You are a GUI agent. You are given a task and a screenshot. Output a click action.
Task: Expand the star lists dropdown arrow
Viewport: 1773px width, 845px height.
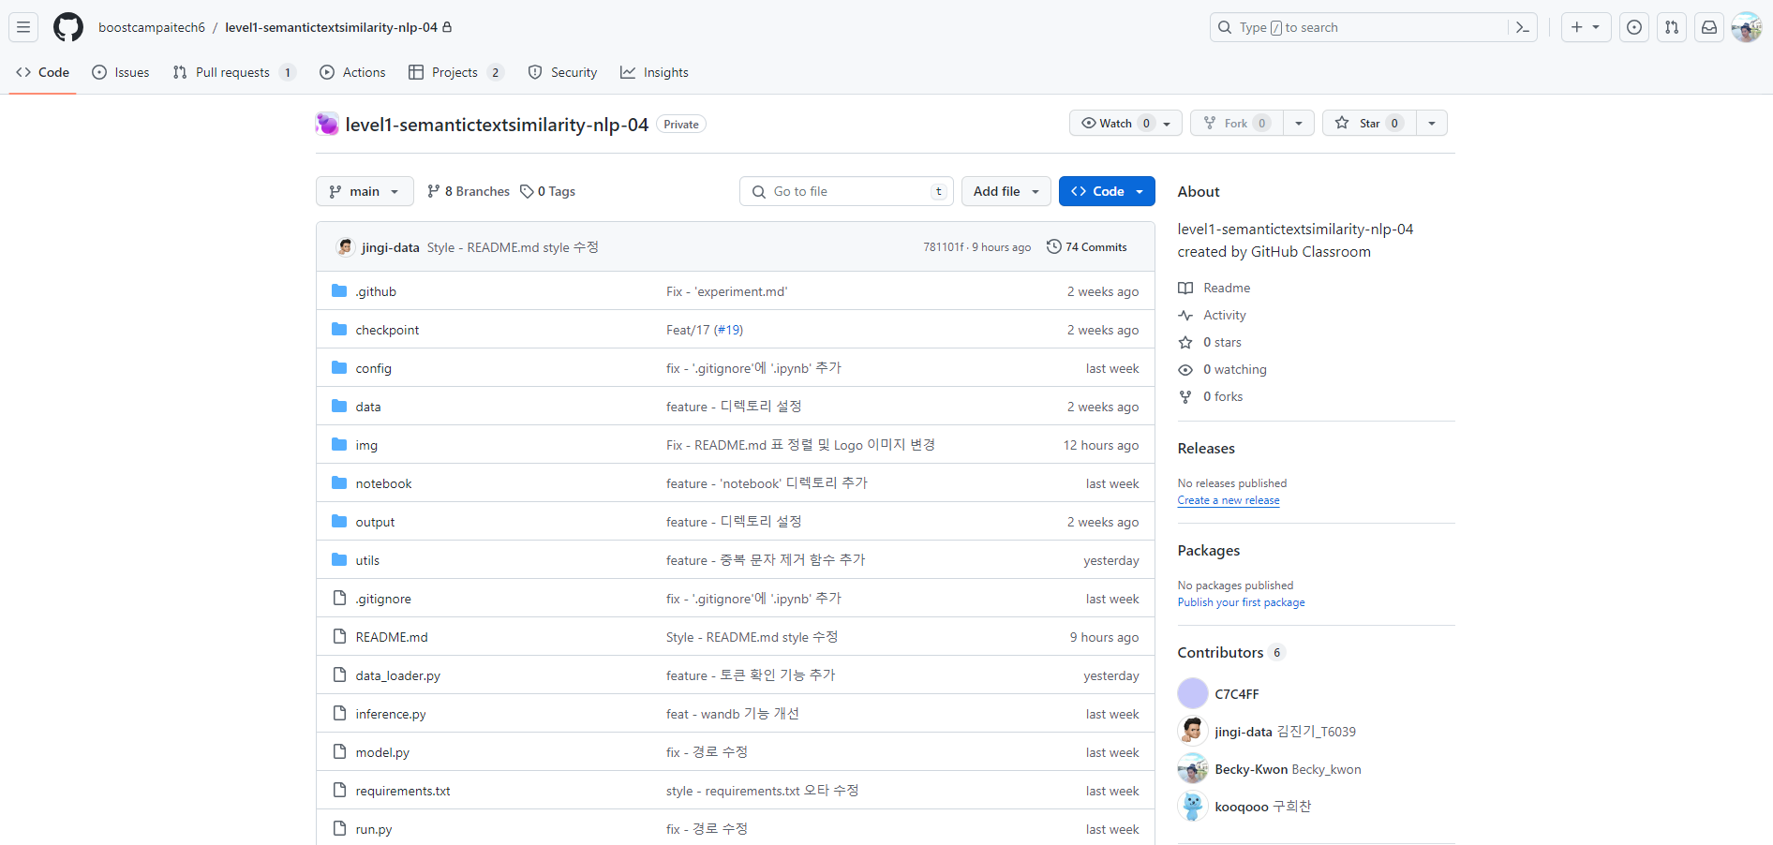1432,123
